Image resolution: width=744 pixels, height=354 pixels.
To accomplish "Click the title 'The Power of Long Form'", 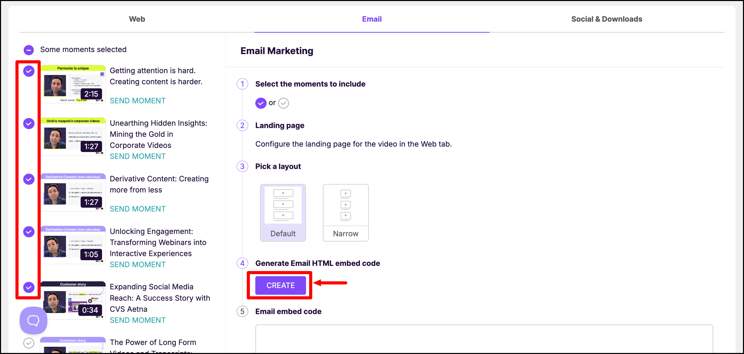I will tap(153, 347).
